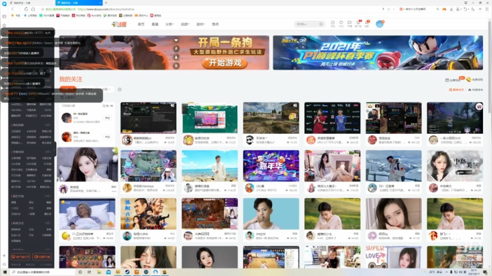492x276 pixels.
Task: Click the browser back arrow
Action: pos(12,9)
